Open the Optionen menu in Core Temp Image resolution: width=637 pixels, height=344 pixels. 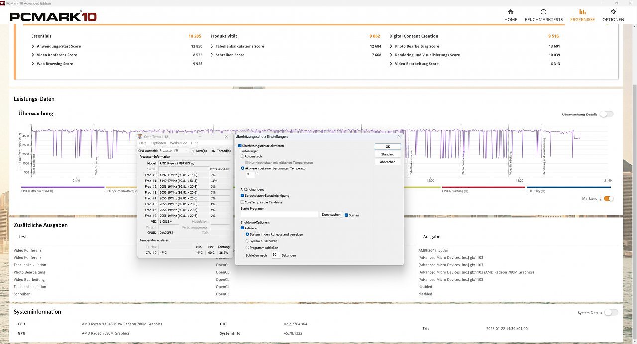click(158, 143)
